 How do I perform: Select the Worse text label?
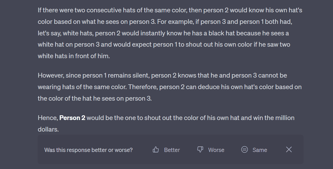(216, 150)
